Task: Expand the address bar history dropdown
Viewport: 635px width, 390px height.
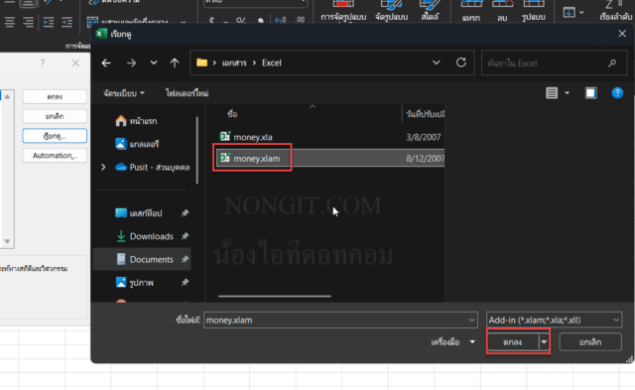Action: click(x=437, y=63)
